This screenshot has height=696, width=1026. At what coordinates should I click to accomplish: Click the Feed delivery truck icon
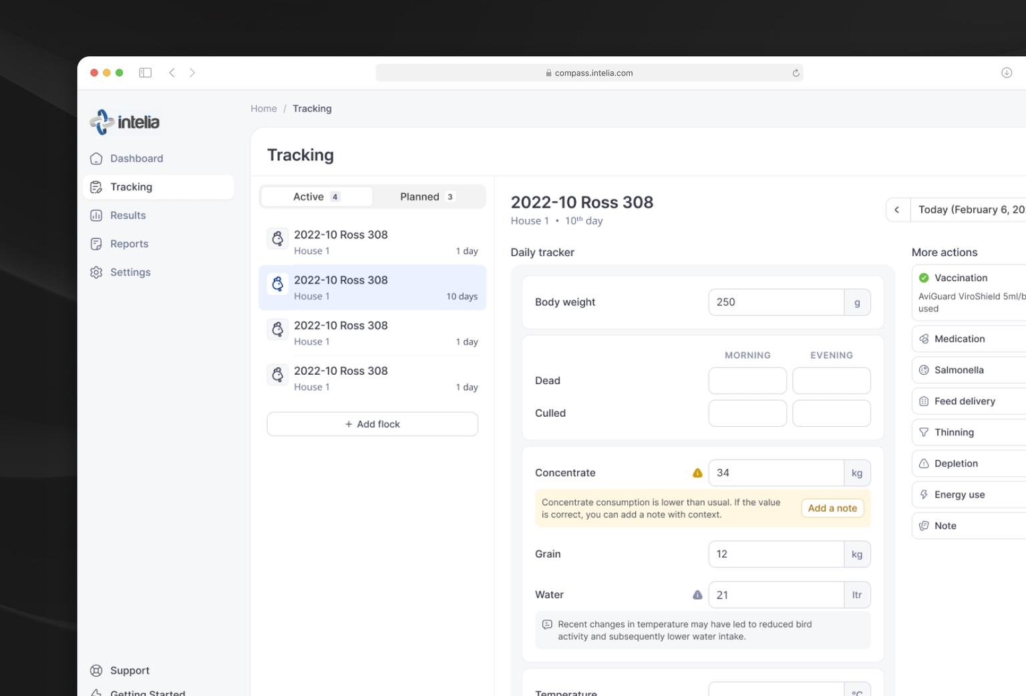click(924, 401)
